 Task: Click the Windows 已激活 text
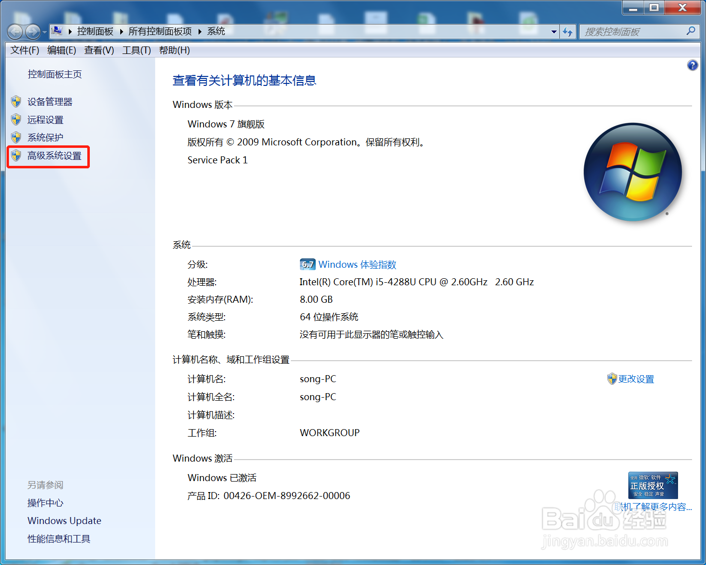[x=222, y=478]
